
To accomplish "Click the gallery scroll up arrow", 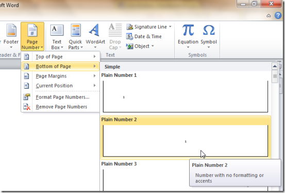I will click(x=275, y=66).
